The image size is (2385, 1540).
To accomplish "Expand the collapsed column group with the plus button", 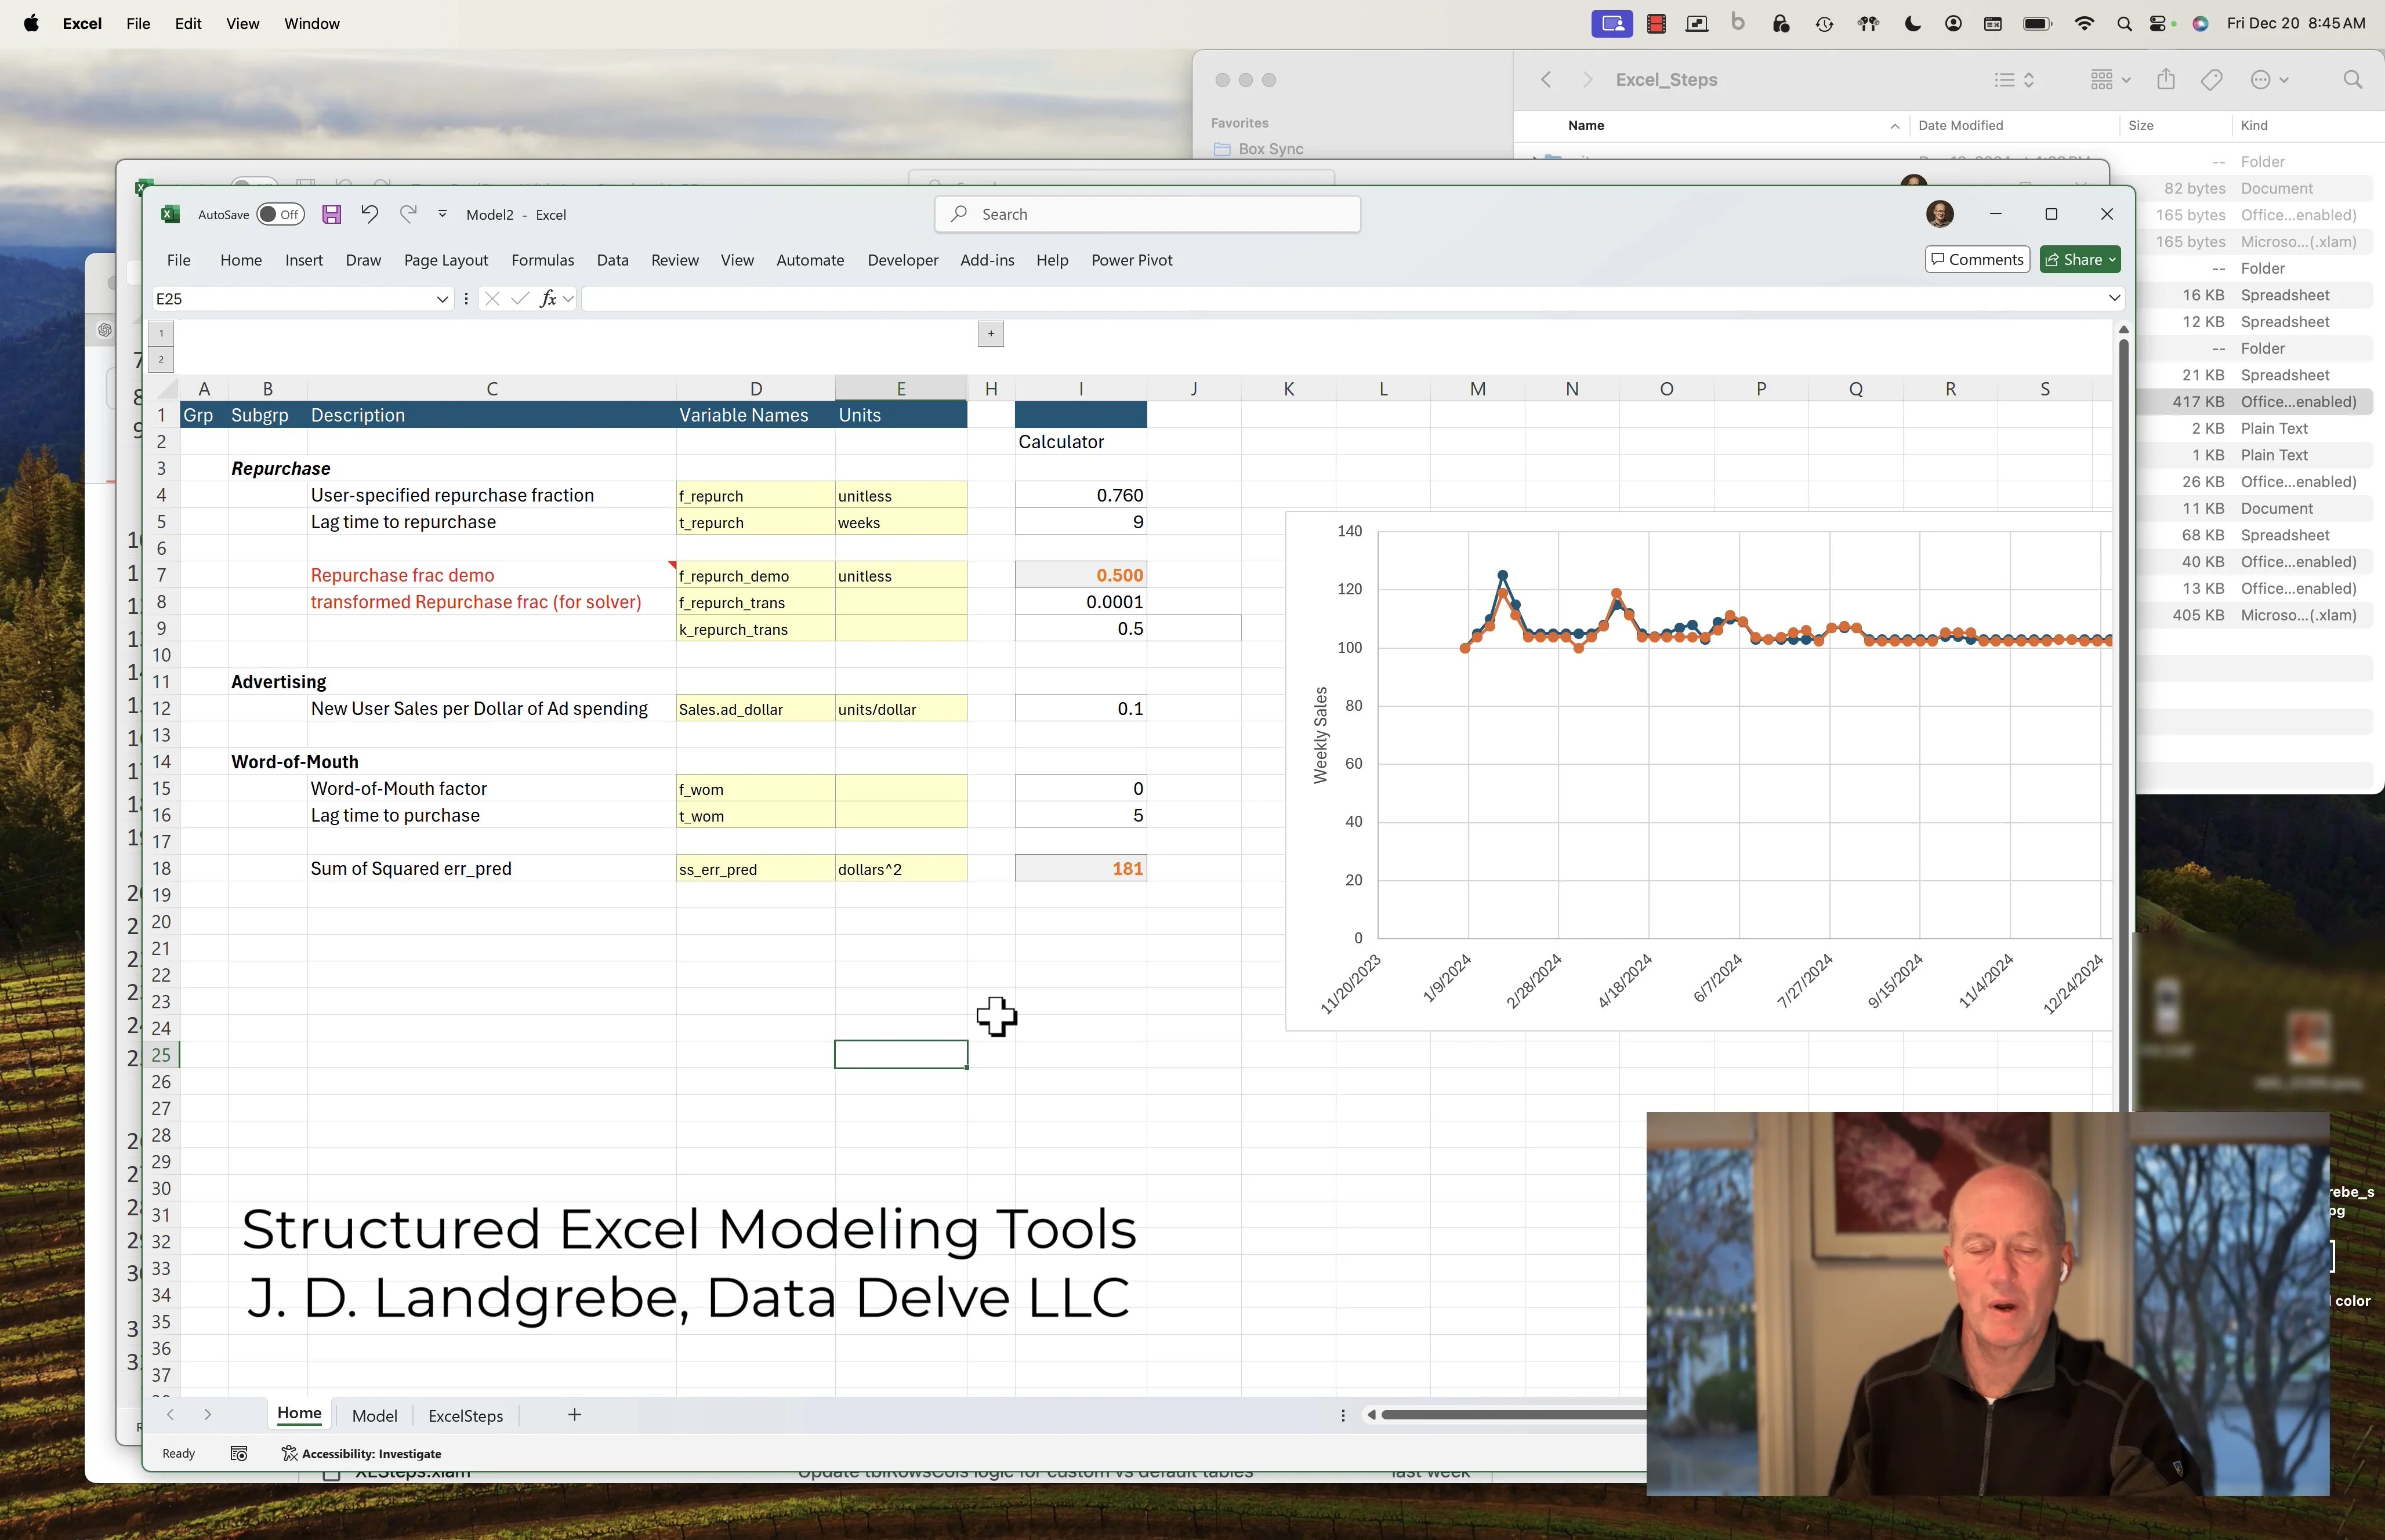I will (x=991, y=333).
